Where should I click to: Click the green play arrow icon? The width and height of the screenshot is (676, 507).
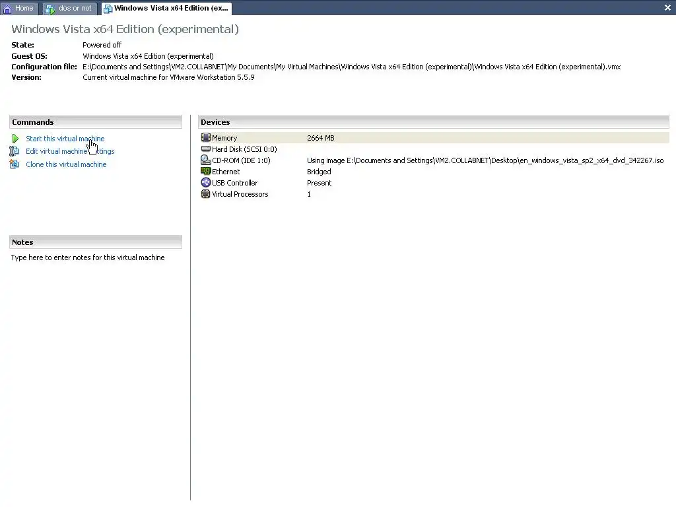15,139
